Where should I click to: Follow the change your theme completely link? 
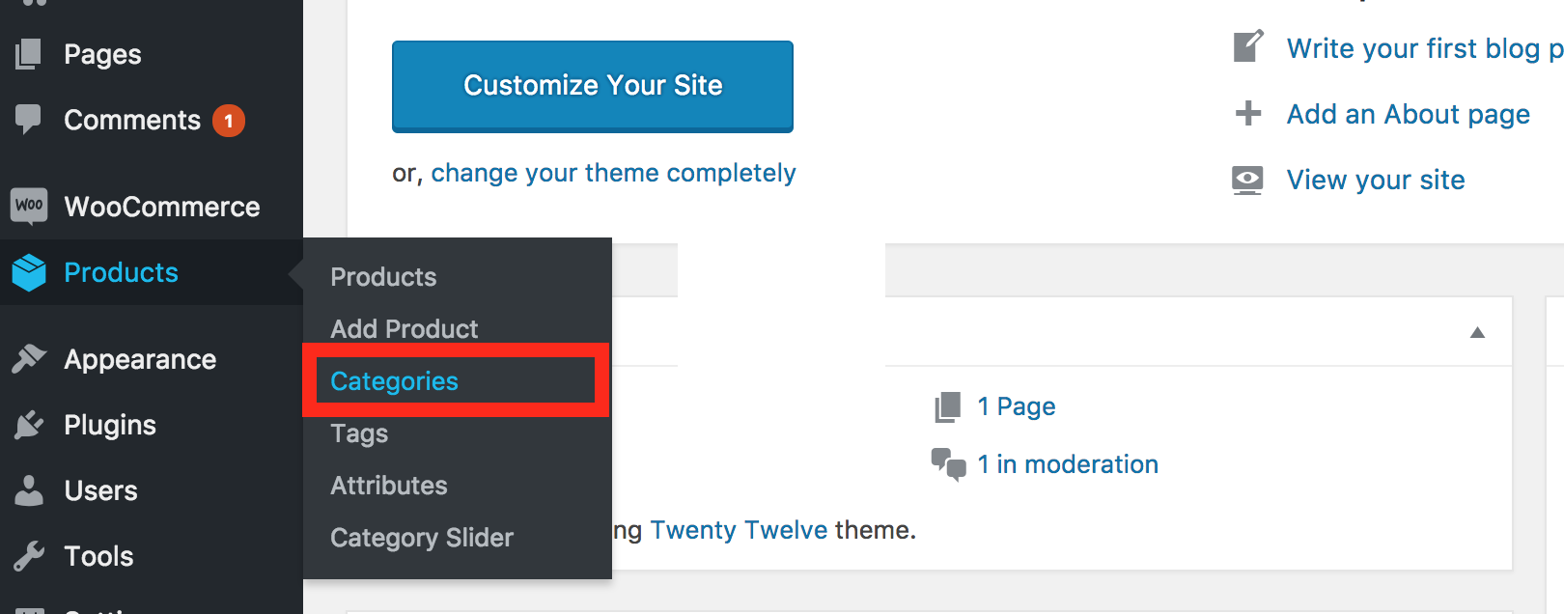click(x=613, y=173)
